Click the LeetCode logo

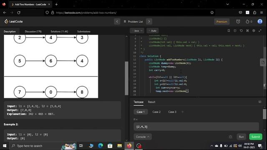pyautogui.click(x=13, y=21)
